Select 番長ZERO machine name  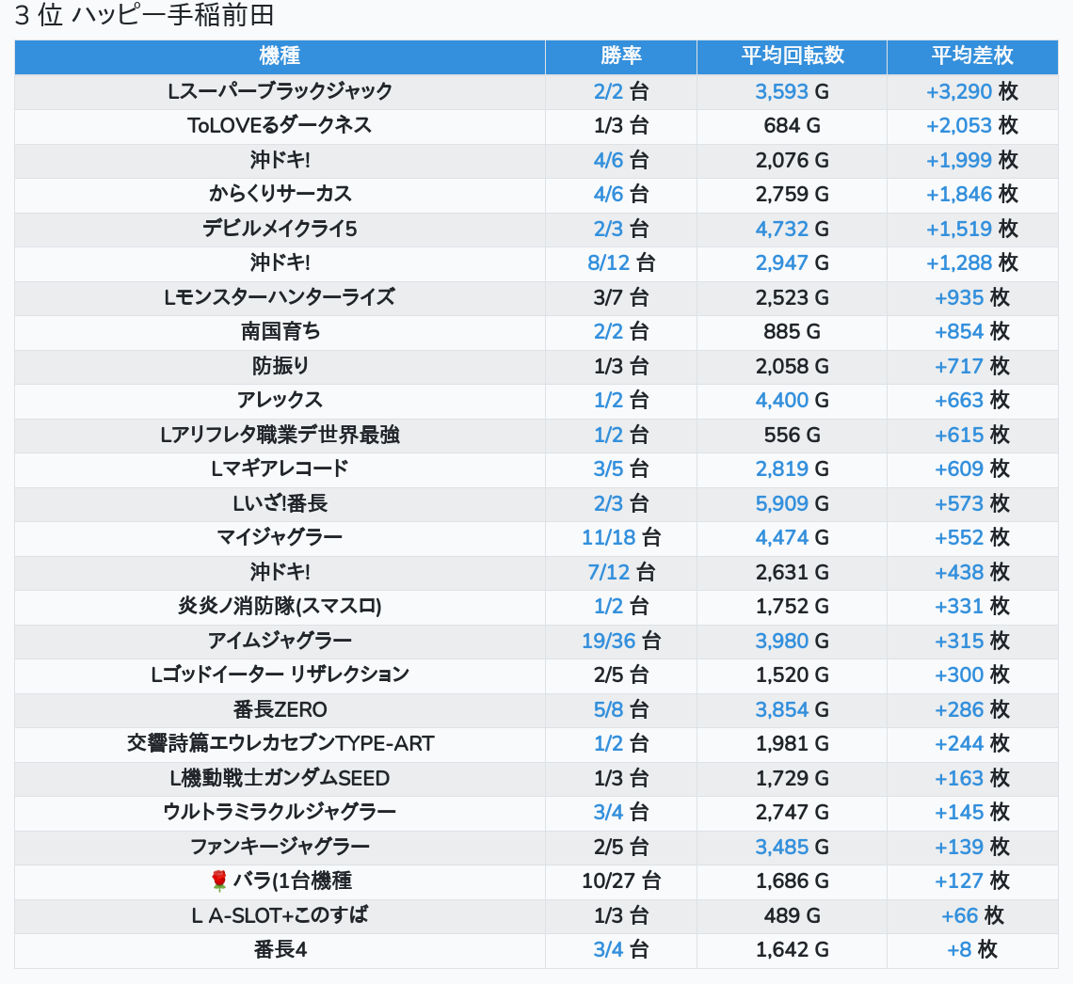click(x=280, y=710)
